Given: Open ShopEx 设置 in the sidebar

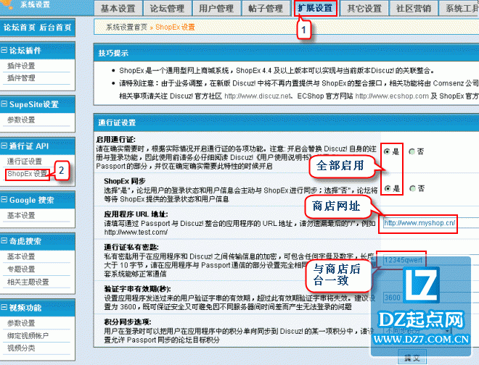Looking at the screenshot, I should pyautogui.click(x=28, y=174).
